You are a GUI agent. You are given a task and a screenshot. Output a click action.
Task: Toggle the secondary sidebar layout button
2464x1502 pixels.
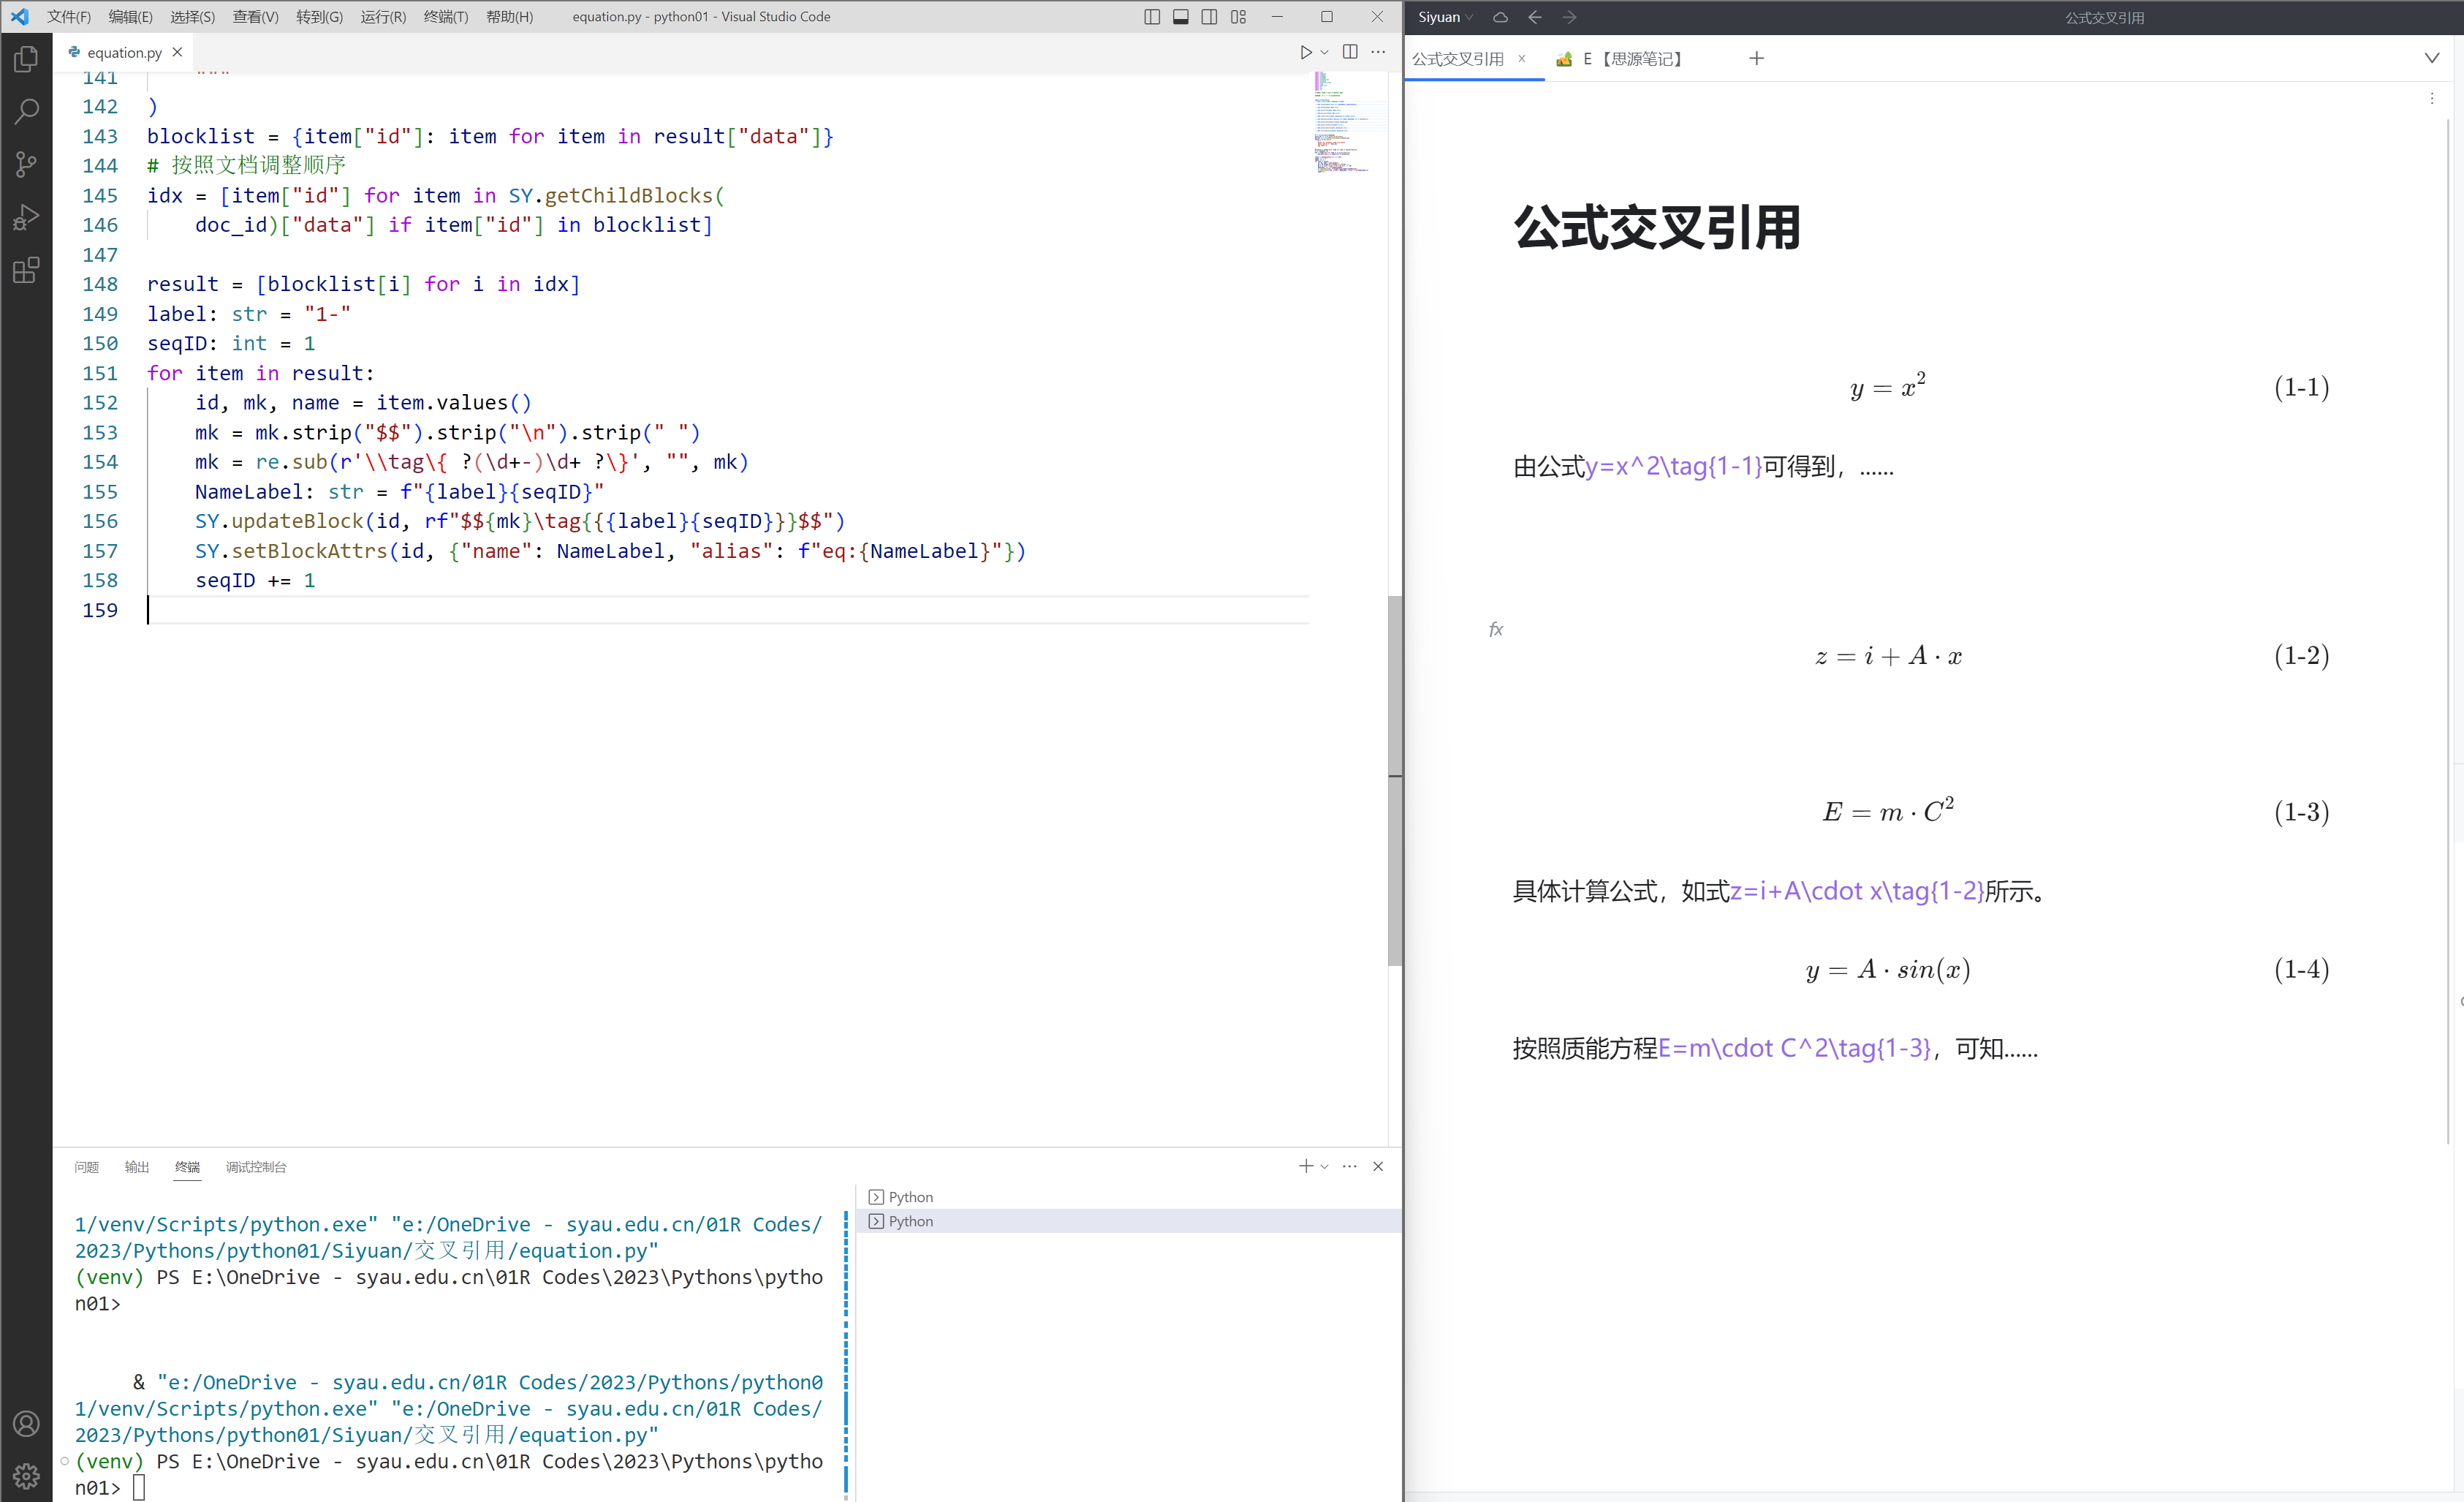[x=1209, y=17]
